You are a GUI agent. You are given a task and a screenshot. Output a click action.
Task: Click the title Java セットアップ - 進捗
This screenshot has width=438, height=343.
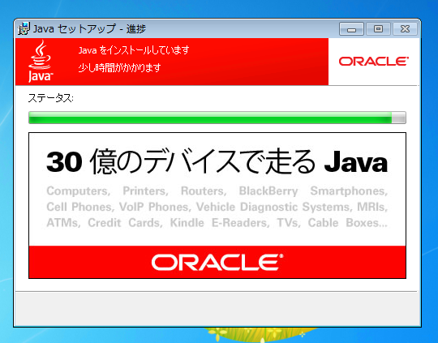tap(90, 28)
